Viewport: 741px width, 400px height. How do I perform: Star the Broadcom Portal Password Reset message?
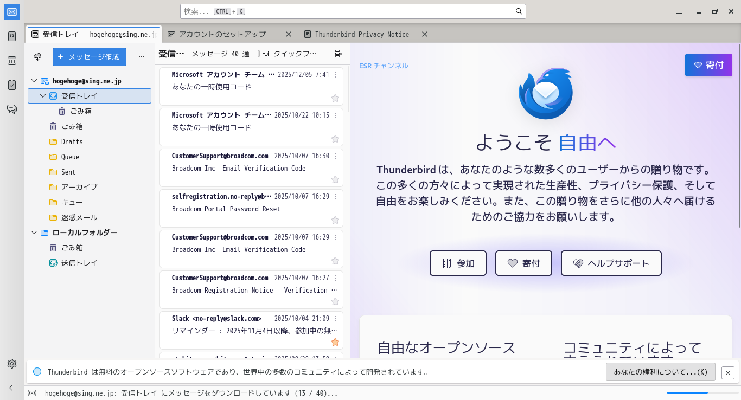click(335, 220)
